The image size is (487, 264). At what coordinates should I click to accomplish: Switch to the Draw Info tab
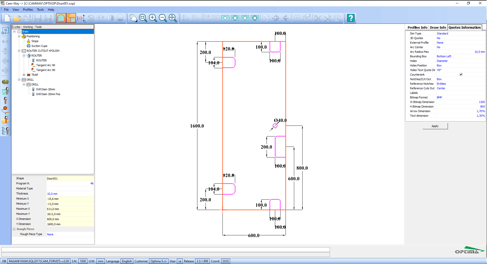click(438, 27)
